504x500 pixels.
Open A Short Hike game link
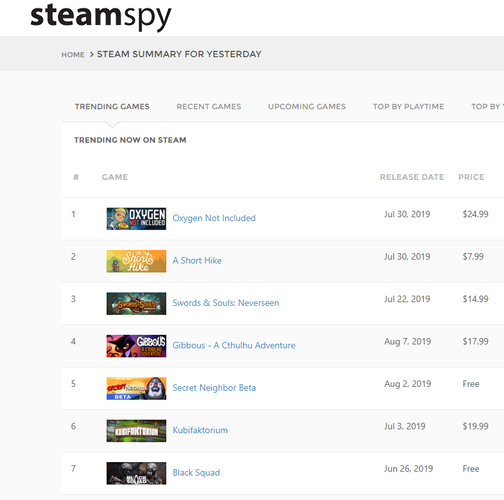[x=197, y=261]
